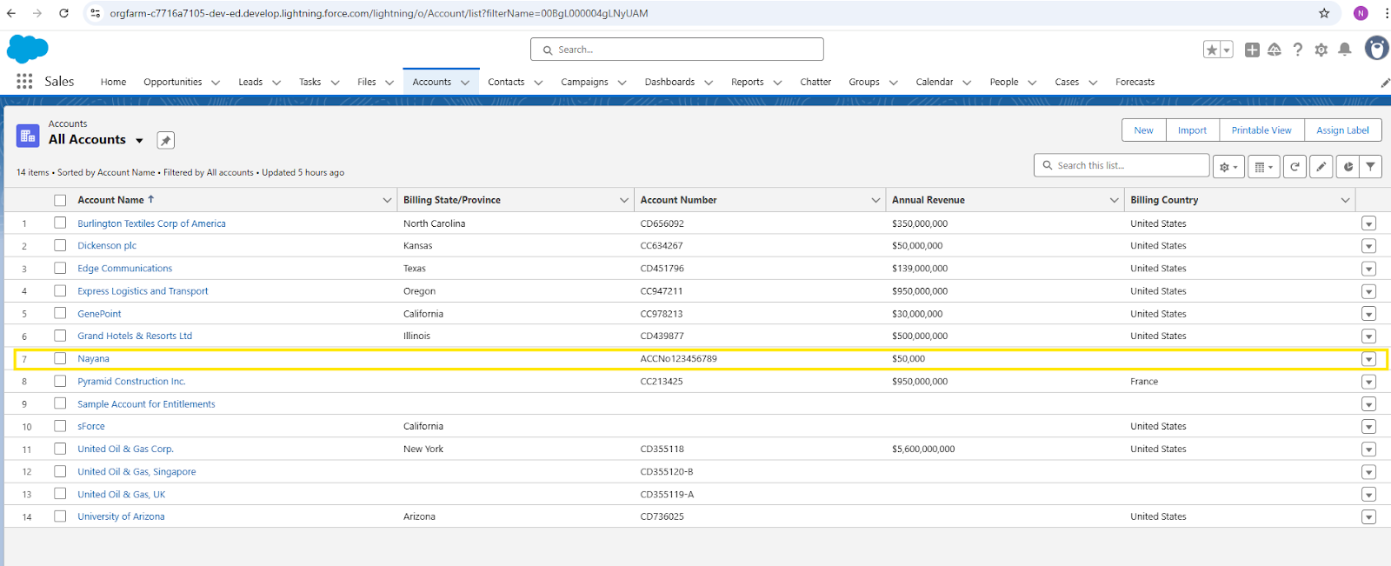Check sForce row checkbox
Screen dimensions: 1391x566
pos(60,426)
